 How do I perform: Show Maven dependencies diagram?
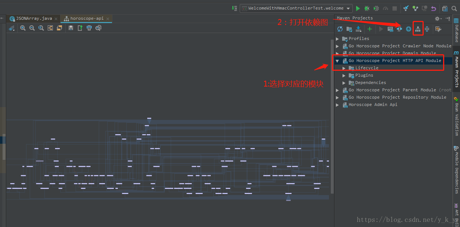click(x=418, y=29)
